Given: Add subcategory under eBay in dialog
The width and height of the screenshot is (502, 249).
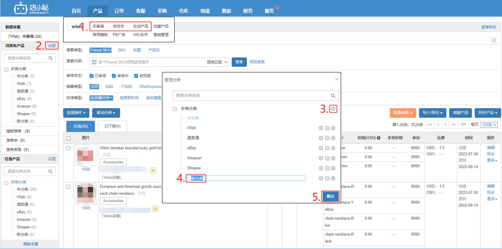Looking at the screenshot, I should (x=321, y=148).
